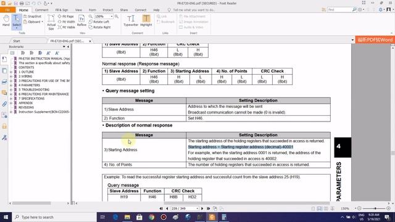Expand the '3 PRECAUTIONS FOR USE' bookmark
Screen dimensions: 395x222
pos(11,81)
